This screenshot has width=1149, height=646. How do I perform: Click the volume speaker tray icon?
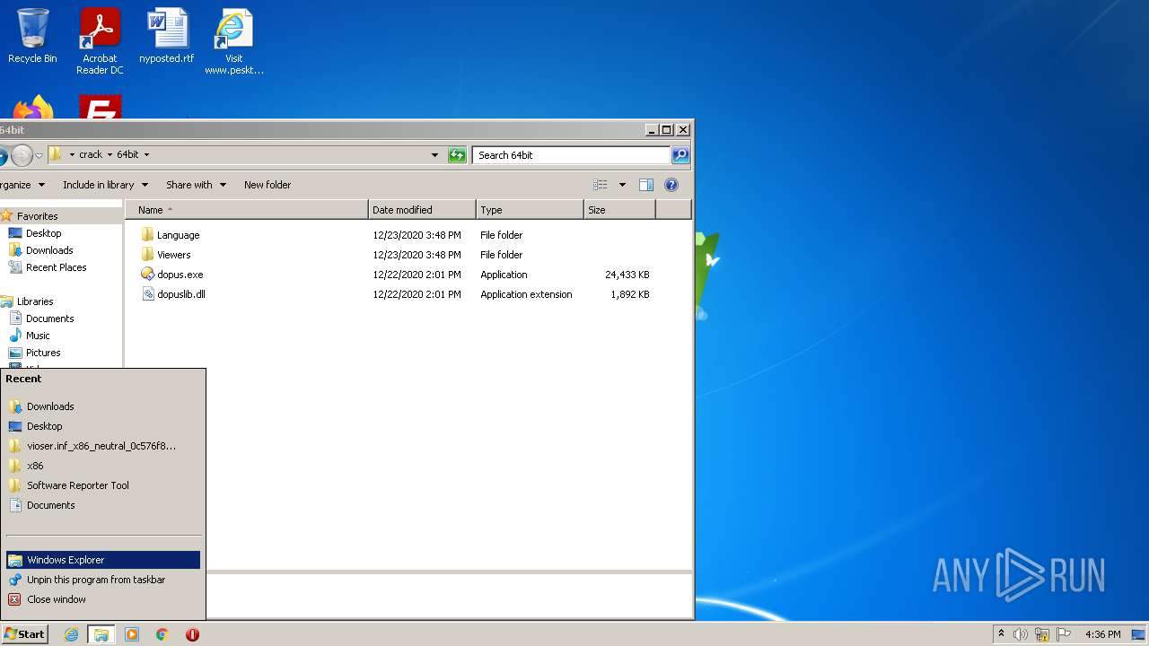[x=1021, y=634]
